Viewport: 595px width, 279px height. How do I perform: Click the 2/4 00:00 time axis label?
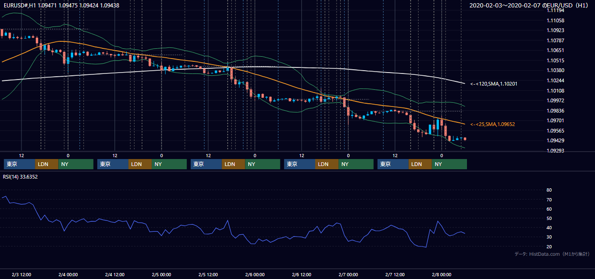[68, 275]
